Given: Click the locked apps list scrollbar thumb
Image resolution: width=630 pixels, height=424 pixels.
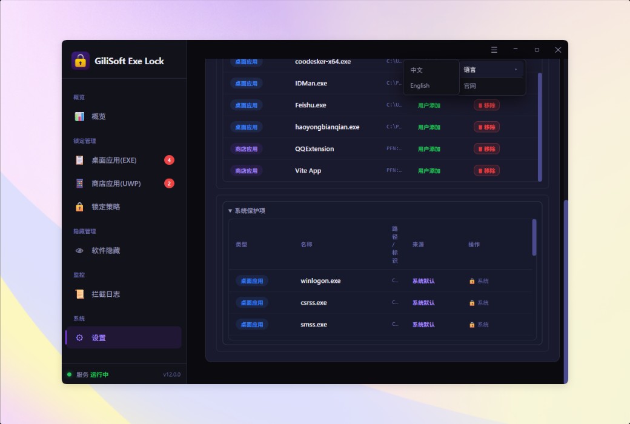Looking at the screenshot, I should [x=540, y=127].
